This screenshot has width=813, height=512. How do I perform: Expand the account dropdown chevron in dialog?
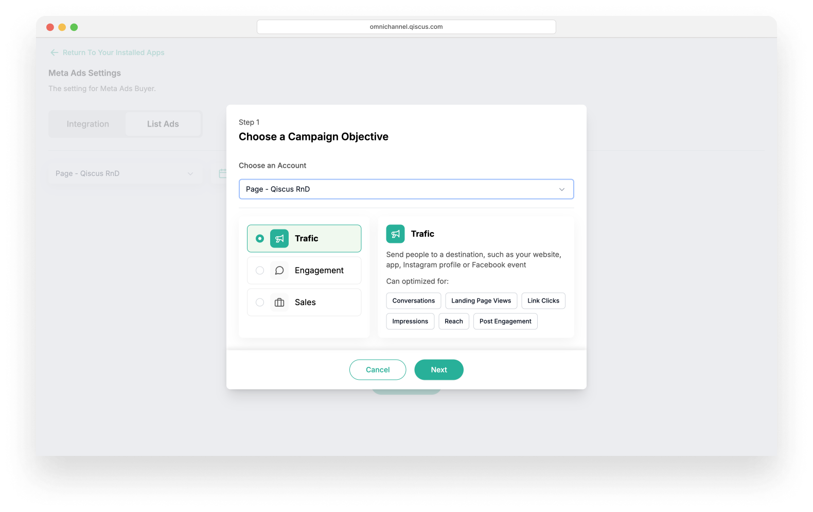pyautogui.click(x=562, y=189)
